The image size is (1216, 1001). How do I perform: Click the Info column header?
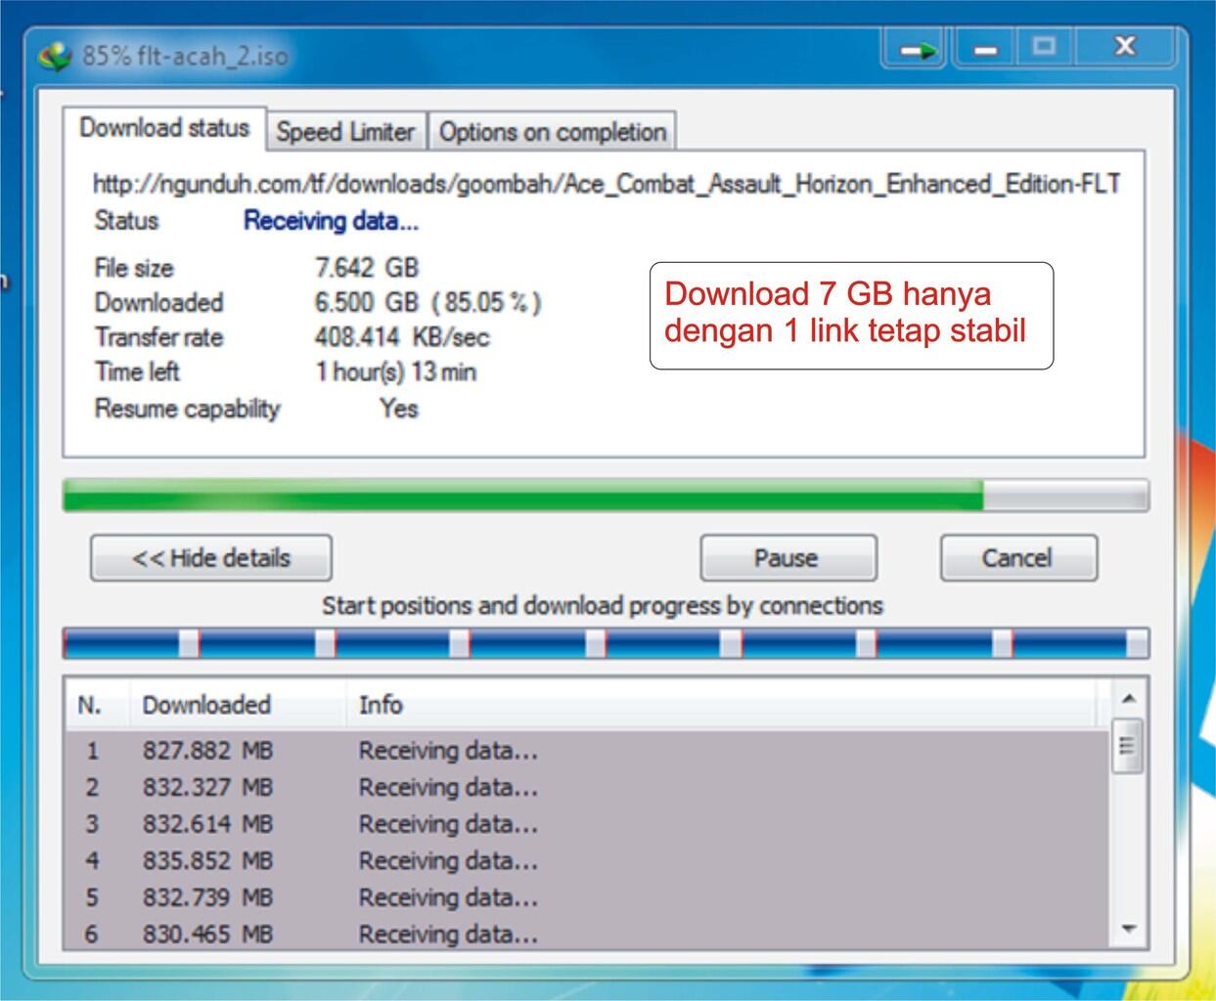[x=723, y=705]
